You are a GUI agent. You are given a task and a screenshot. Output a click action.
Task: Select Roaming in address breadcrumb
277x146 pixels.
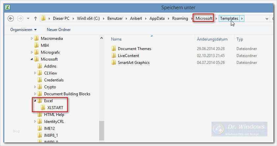[x=180, y=18]
